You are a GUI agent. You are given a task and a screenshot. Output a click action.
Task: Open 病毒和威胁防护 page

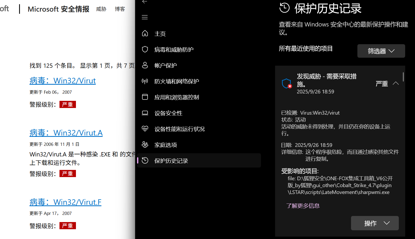(174, 50)
